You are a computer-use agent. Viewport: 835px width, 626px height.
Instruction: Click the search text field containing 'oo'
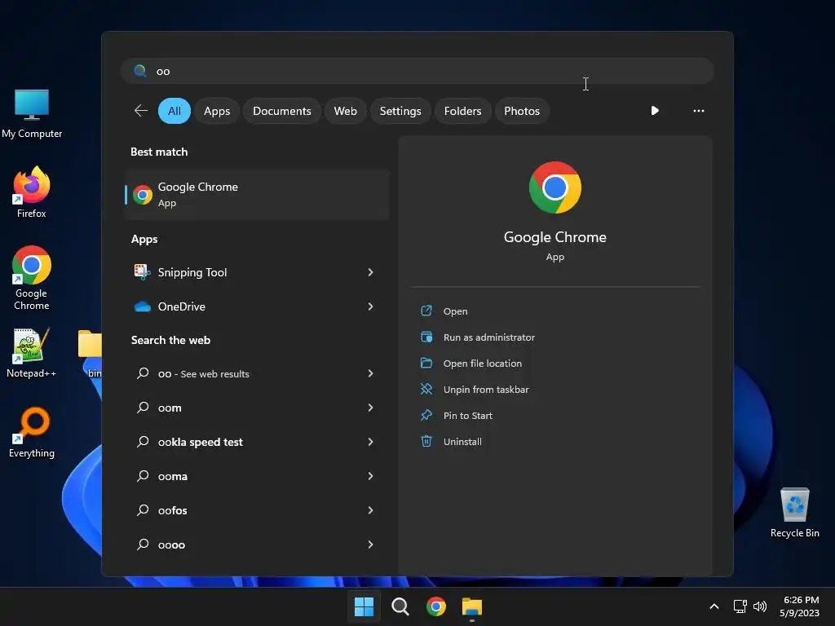coord(417,71)
